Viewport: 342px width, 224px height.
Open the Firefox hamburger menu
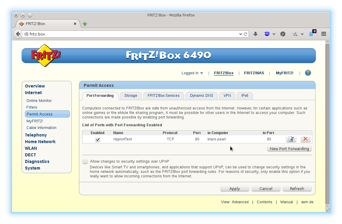323,34
